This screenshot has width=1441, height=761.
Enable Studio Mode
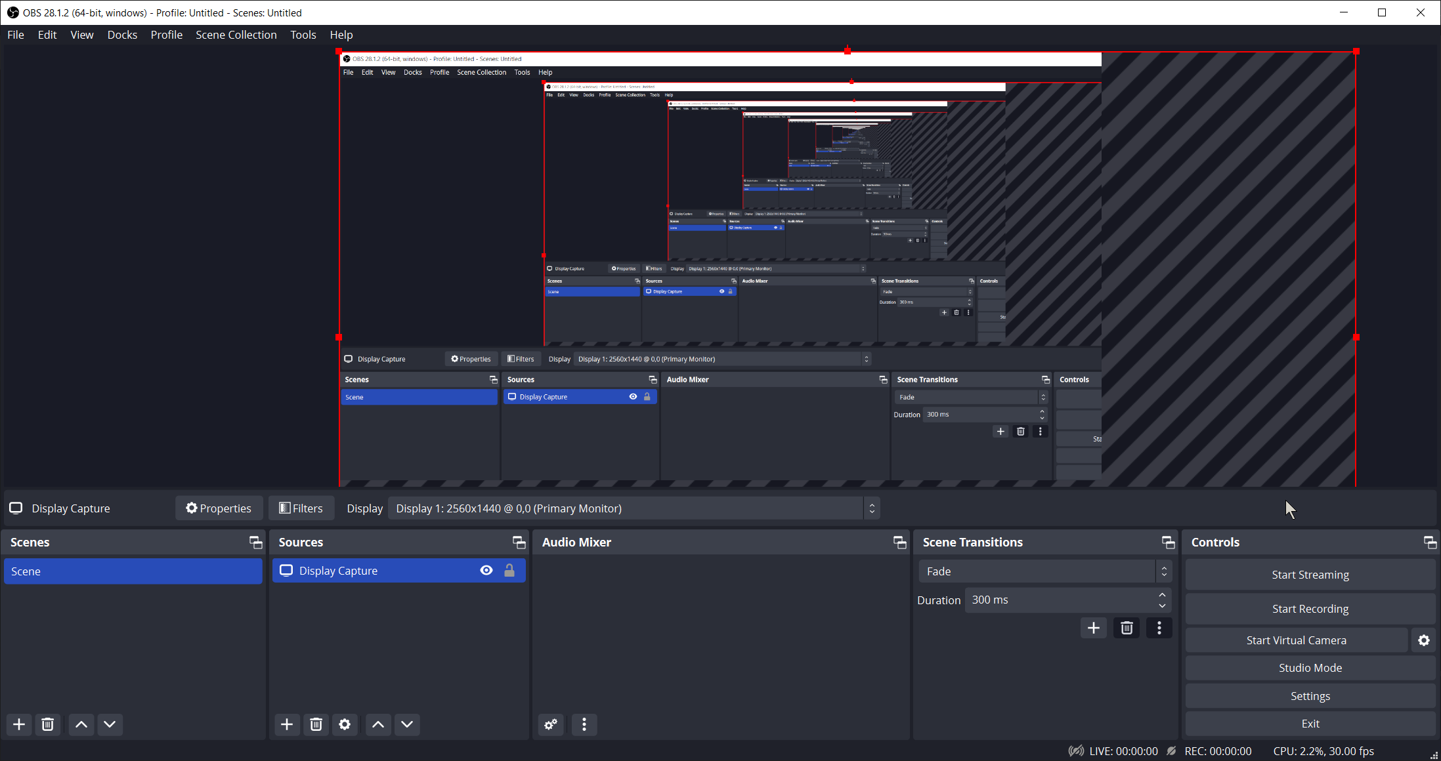click(x=1310, y=668)
